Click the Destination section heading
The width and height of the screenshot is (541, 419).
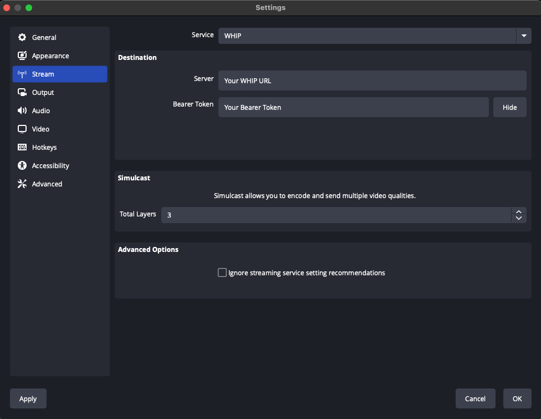click(x=137, y=57)
